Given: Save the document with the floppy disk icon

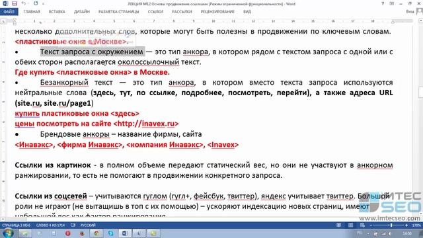Looking at the screenshot, I should point(15,4).
